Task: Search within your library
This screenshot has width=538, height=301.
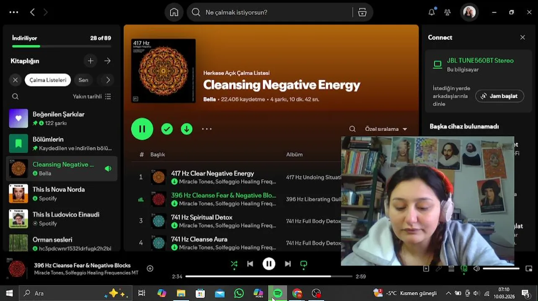Action: 16,97
